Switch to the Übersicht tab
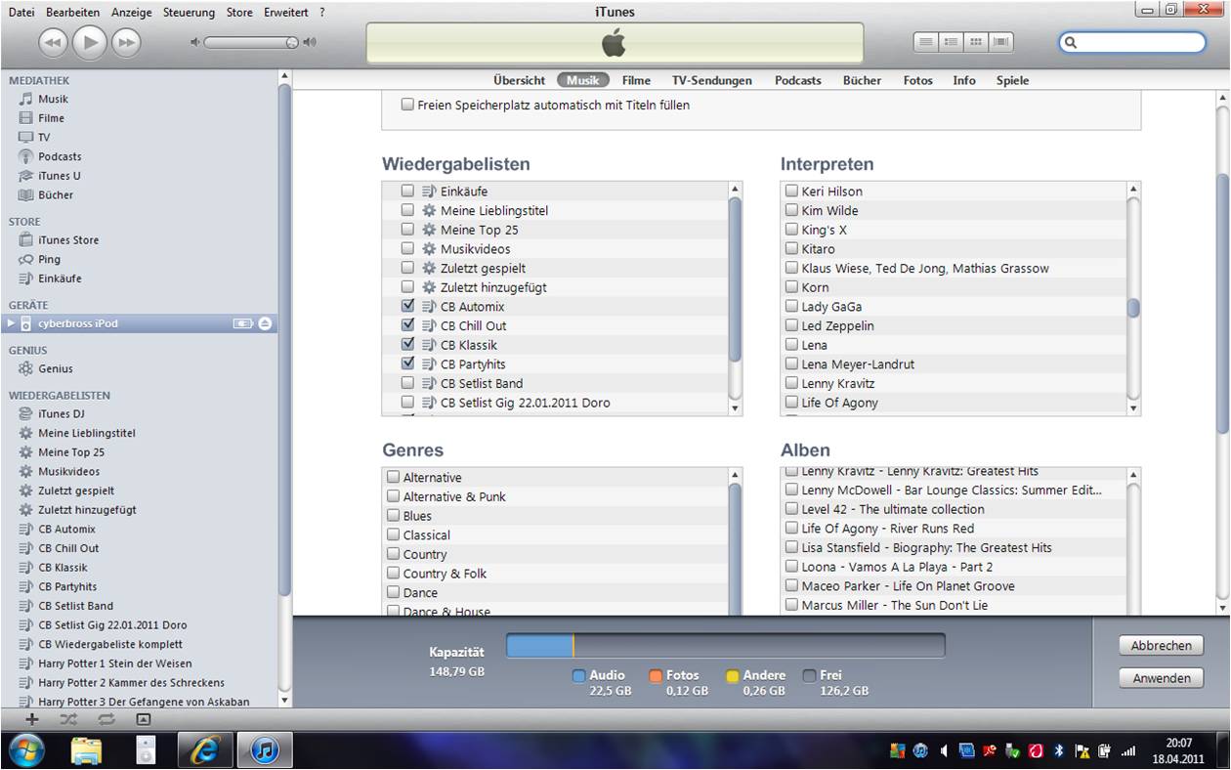The height and width of the screenshot is (770, 1231). [520, 81]
